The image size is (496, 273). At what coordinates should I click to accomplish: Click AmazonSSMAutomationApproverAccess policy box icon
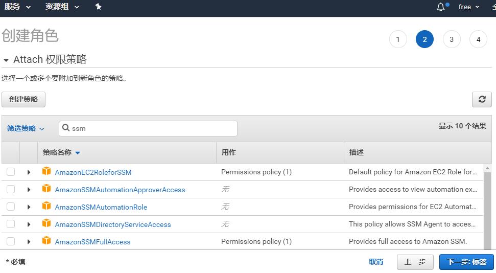pyautogui.click(x=46, y=189)
